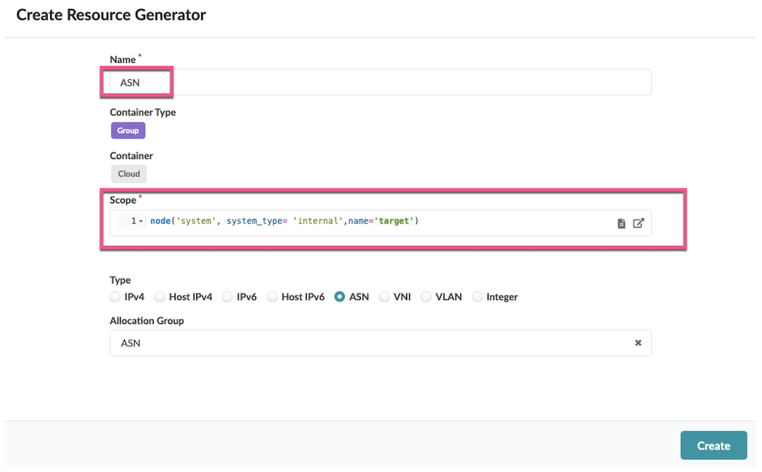Screen dimensions: 762x472
Task: Open Scope editor in external window
Action: (x=639, y=224)
